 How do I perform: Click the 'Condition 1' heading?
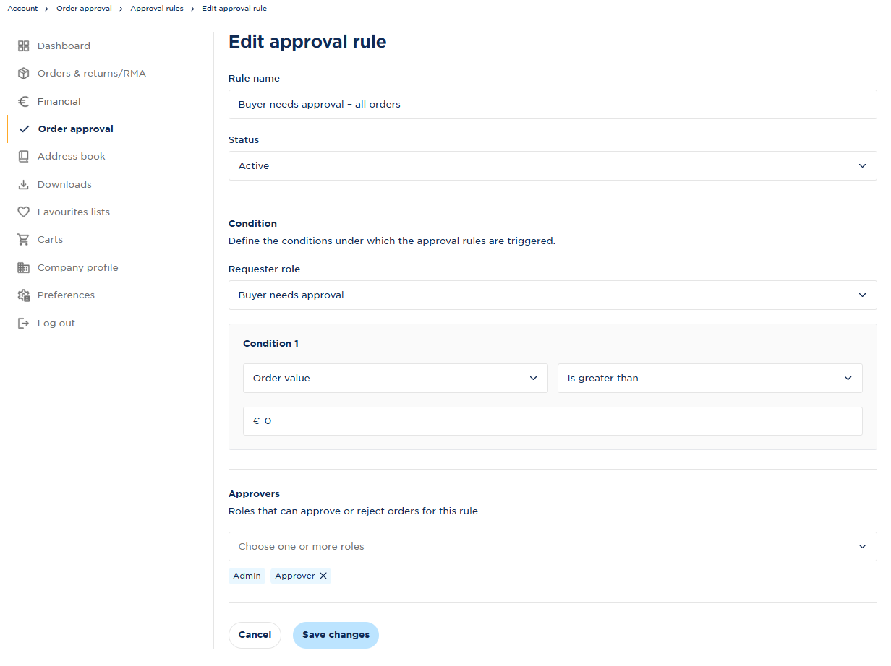click(270, 344)
